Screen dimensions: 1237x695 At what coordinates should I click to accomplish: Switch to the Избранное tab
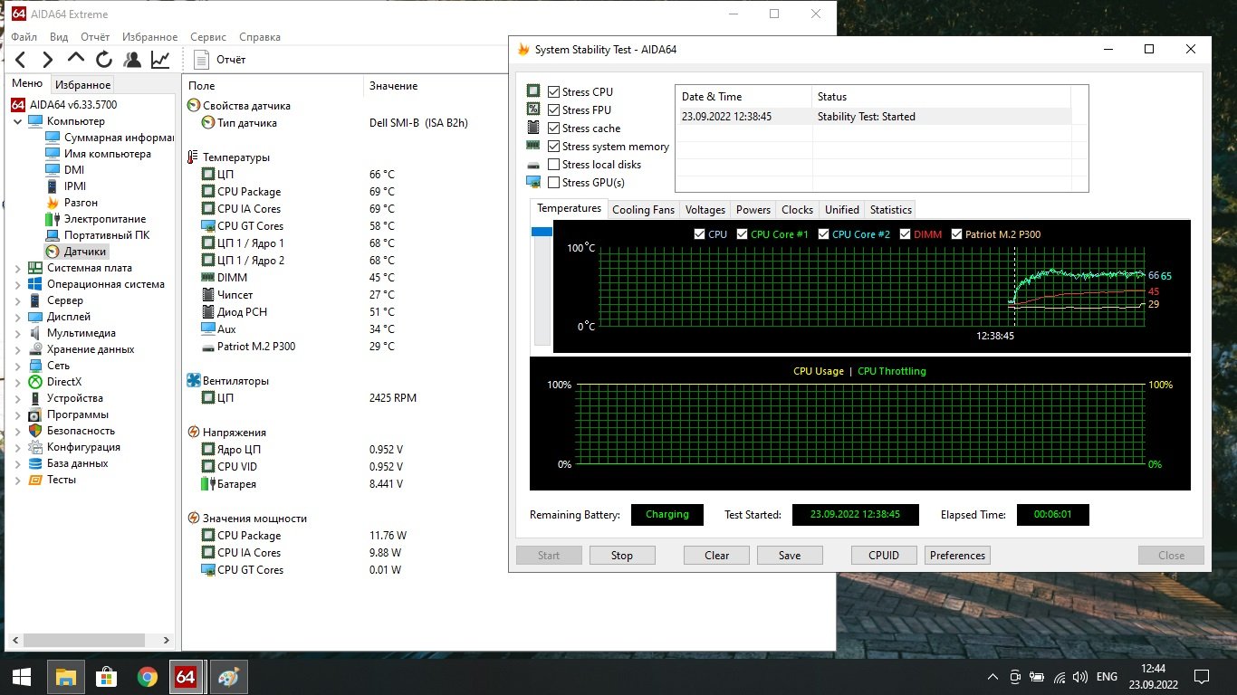tap(82, 85)
